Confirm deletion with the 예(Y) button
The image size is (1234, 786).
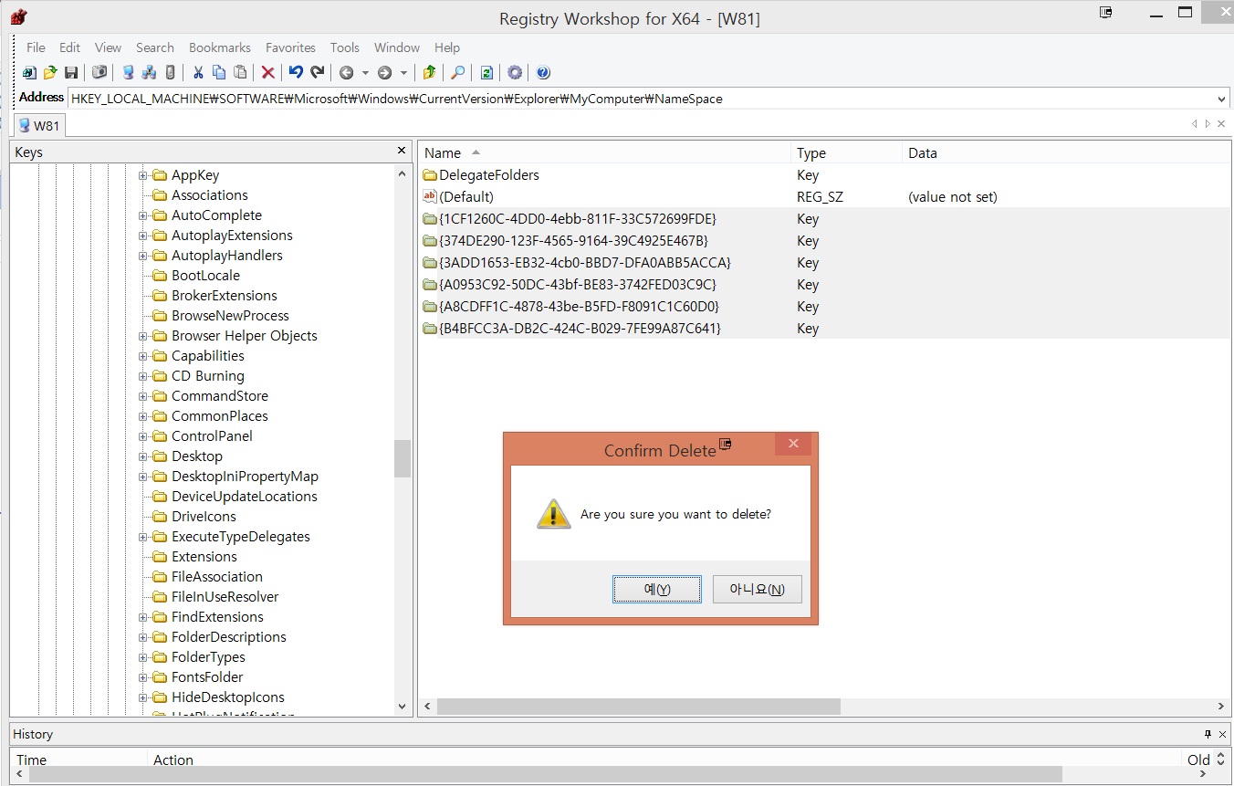click(x=657, y=590)
